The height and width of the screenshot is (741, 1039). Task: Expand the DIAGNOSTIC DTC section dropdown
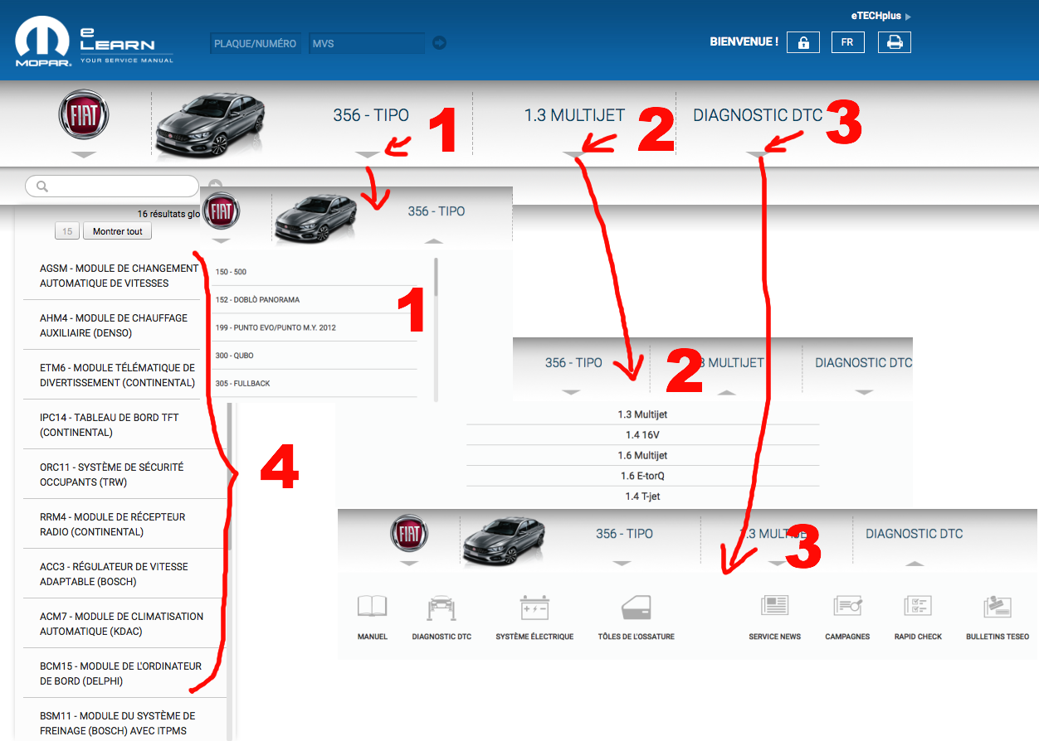click(x=757, y=154)
